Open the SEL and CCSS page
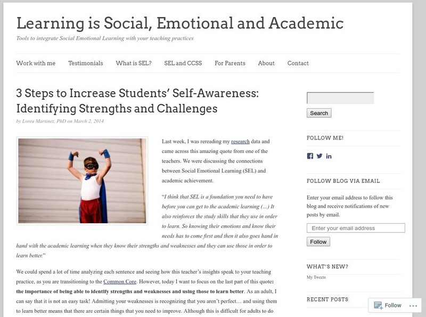The image size is (426, 317). point(183,63)
